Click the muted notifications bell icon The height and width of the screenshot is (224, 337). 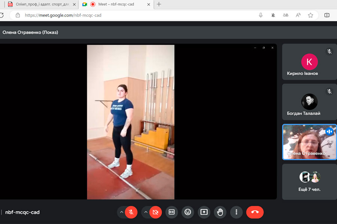273,15
